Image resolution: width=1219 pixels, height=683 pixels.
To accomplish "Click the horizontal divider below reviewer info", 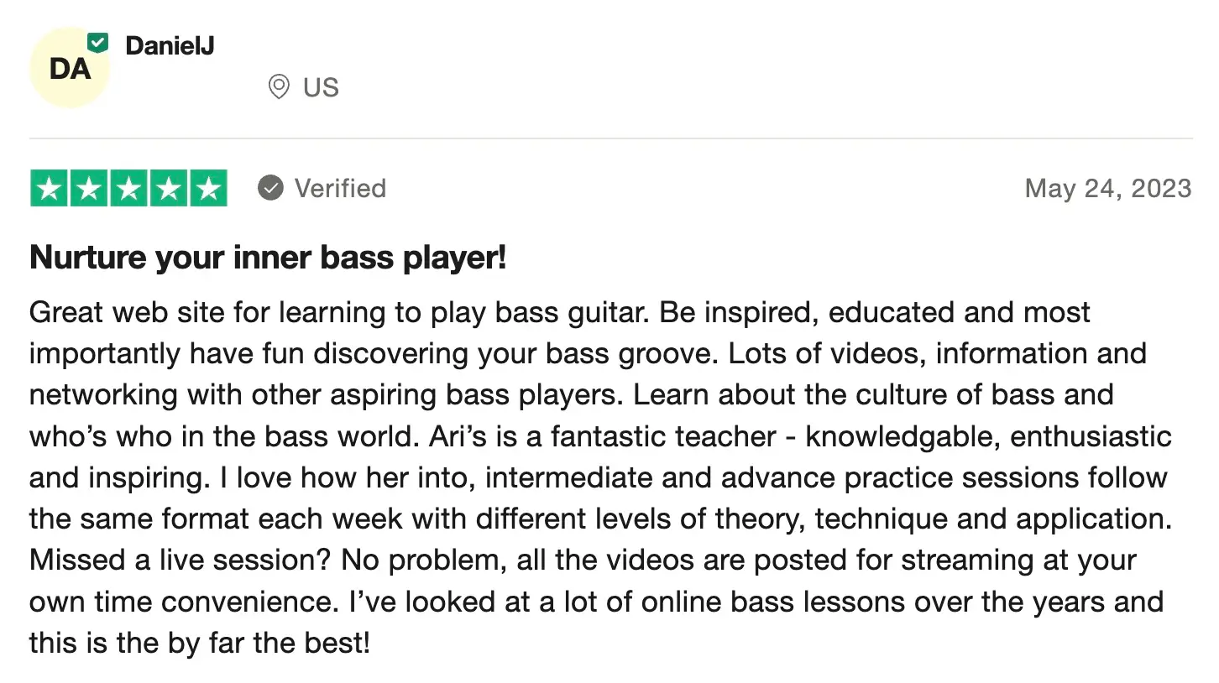I will coord(610,138).
